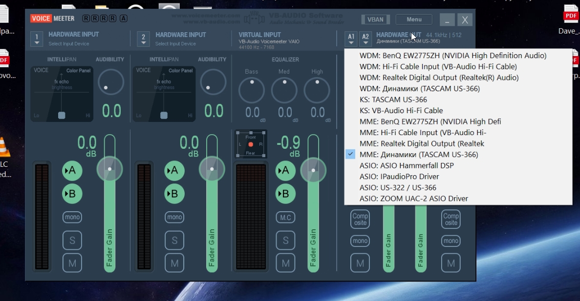Click the Med equalizer knob

click(x=284, y=90)
